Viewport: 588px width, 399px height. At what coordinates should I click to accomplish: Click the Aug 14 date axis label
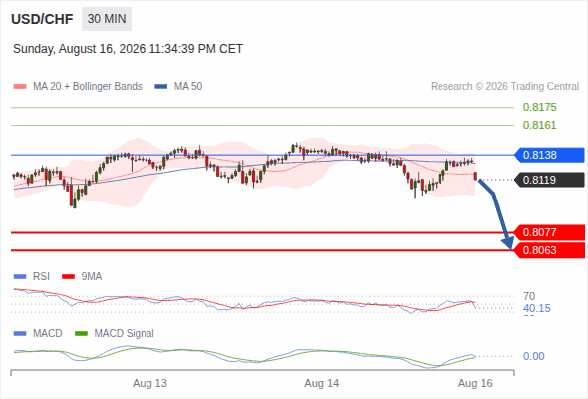[x=321, y=384]
